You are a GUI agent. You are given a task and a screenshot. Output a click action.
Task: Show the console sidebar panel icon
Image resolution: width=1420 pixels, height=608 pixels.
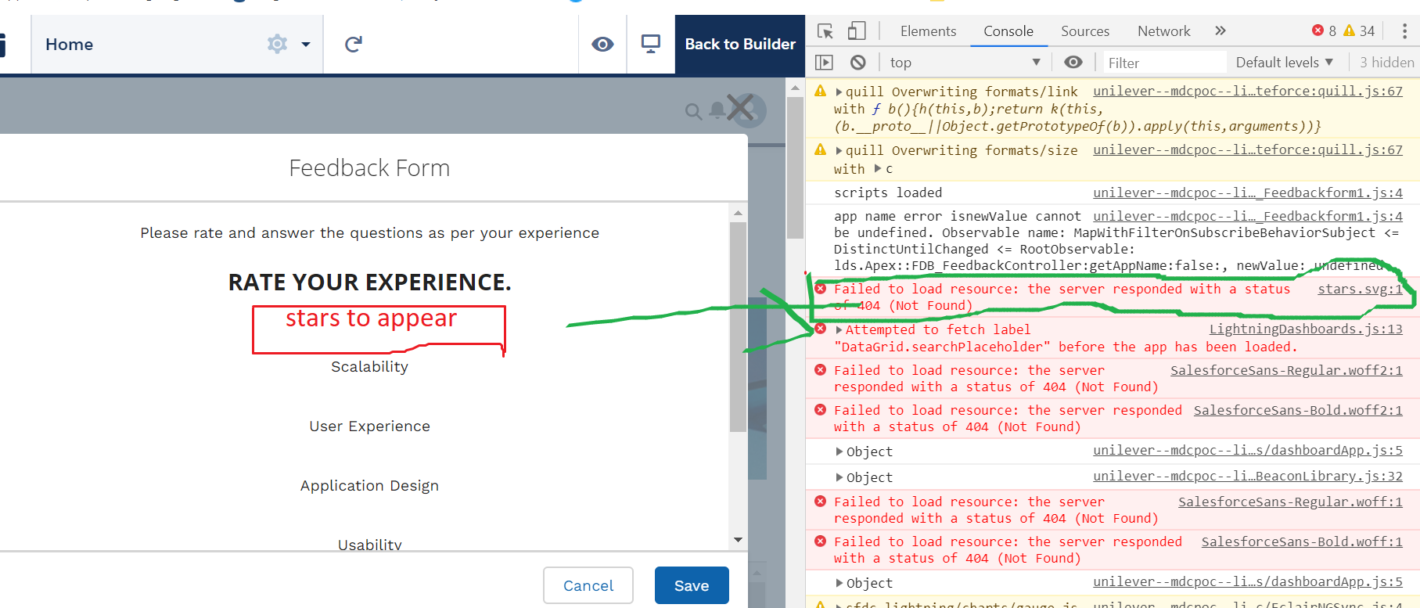click(824, 63)
